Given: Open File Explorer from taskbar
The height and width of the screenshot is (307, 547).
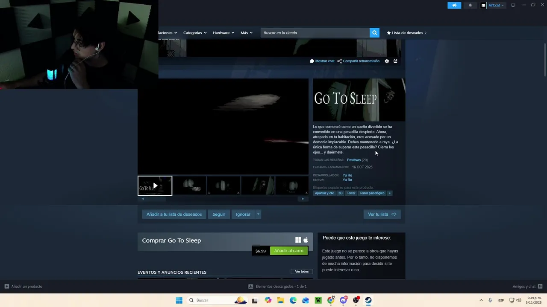Looking at the screenshot, I should coord(281,300).
